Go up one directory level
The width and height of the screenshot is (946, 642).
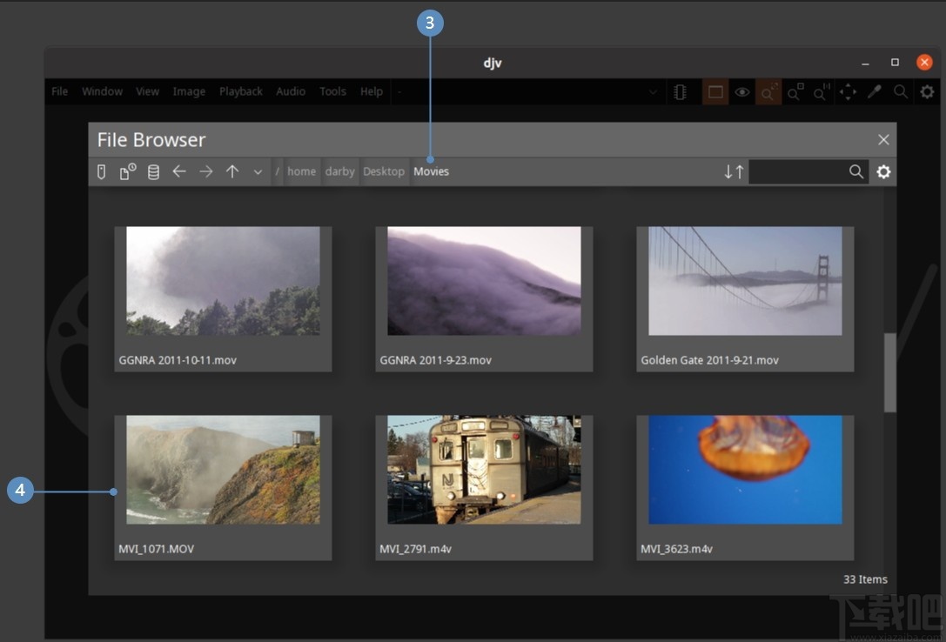[232, 171]
